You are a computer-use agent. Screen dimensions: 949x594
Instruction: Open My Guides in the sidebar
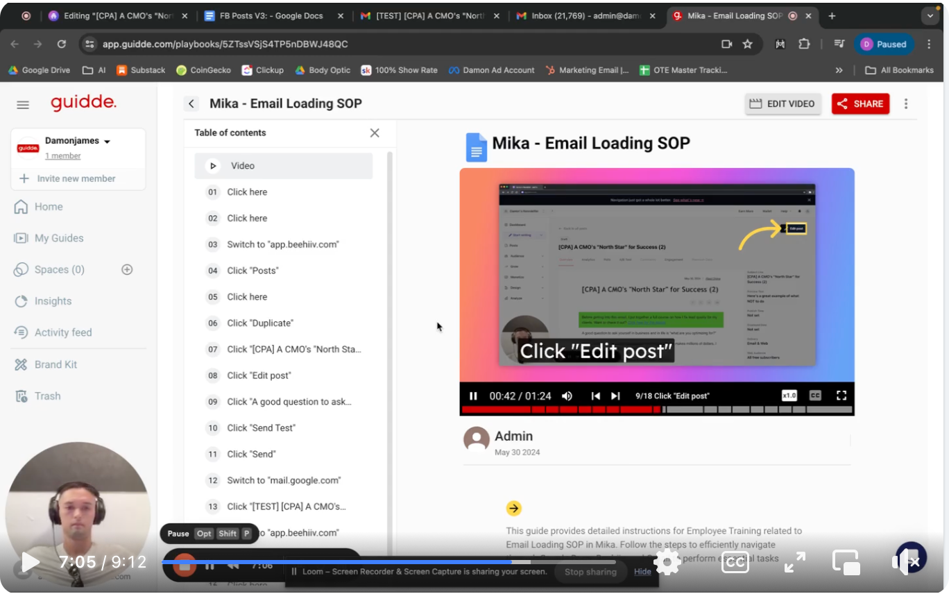pyautogui.click(x=58, y=238)
